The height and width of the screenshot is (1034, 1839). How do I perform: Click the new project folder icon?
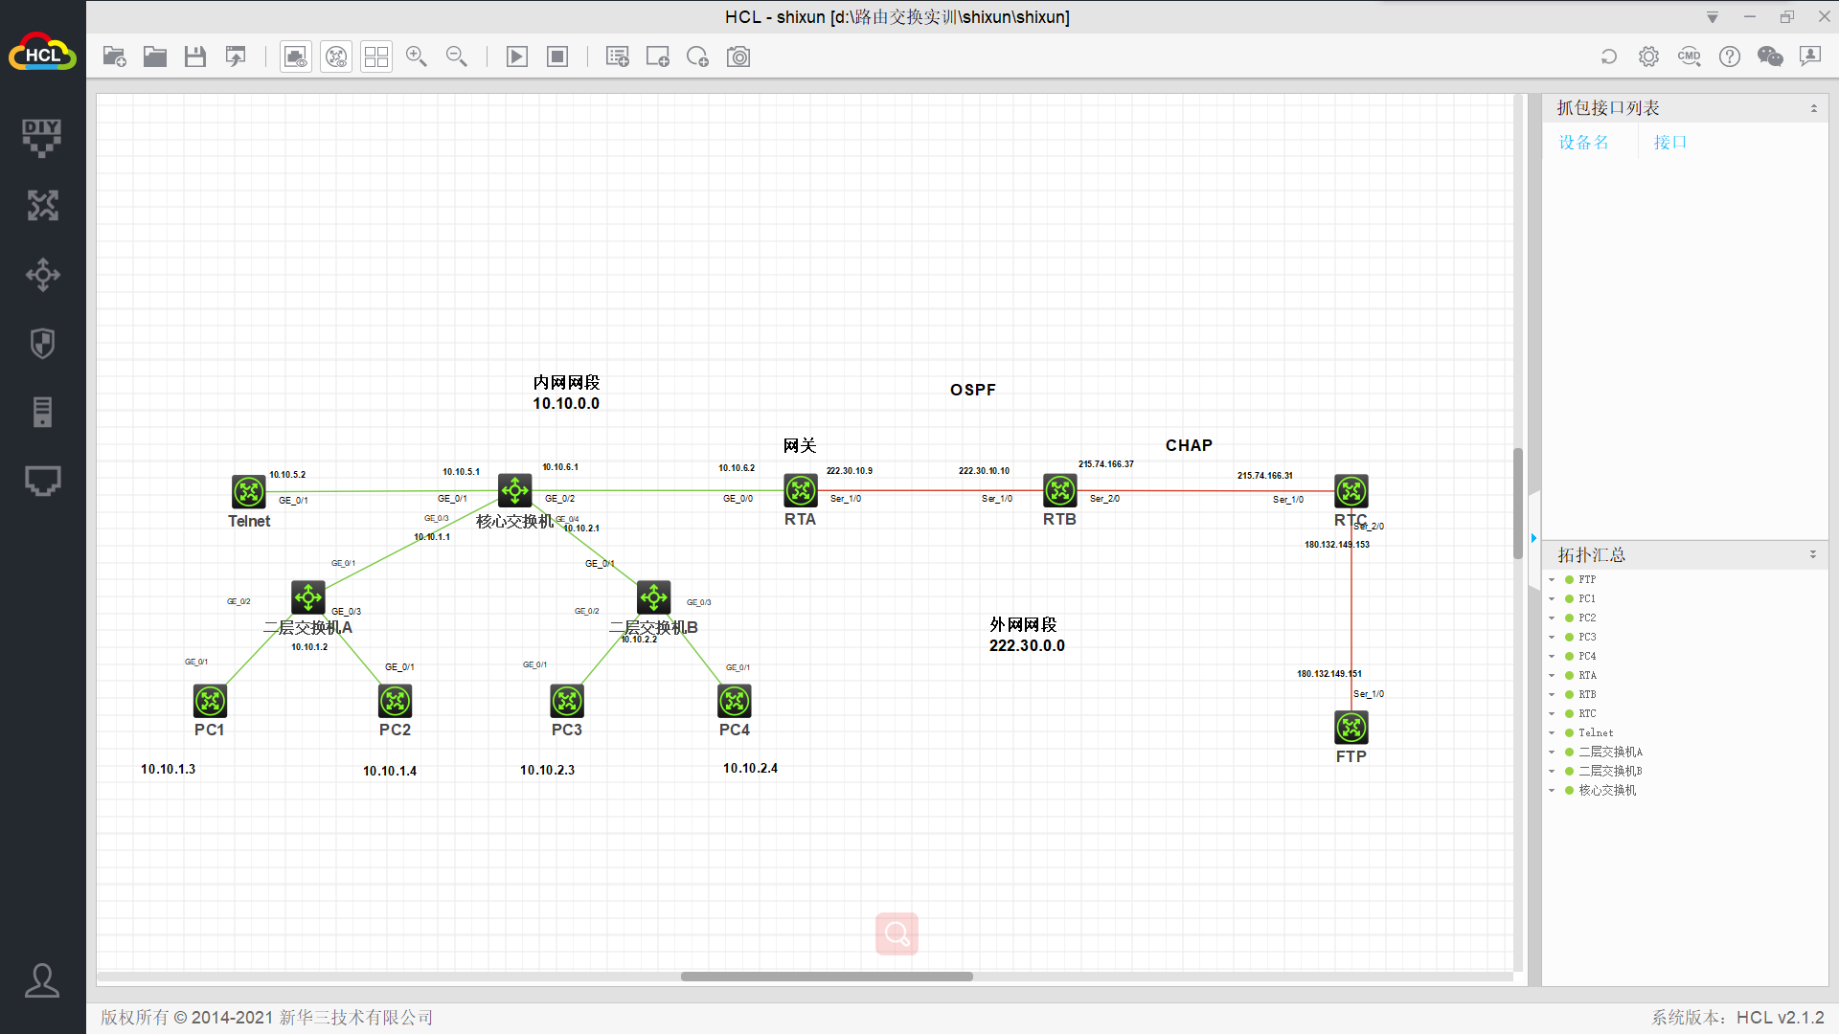coord(114,56)
